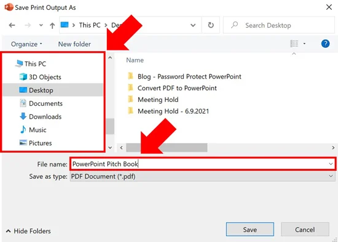Viewport: 338px width, 242px height.
Task: Open the Organize menu
Action: (26, 44)
